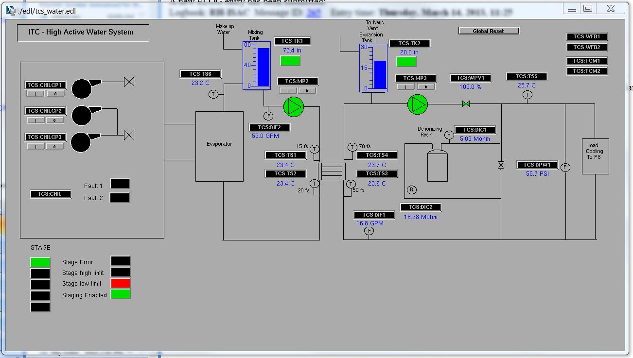This screenshot has height=358, width=633.
Task: Turn off CHILCP3 with its 0 button
Action: (54, 146)
